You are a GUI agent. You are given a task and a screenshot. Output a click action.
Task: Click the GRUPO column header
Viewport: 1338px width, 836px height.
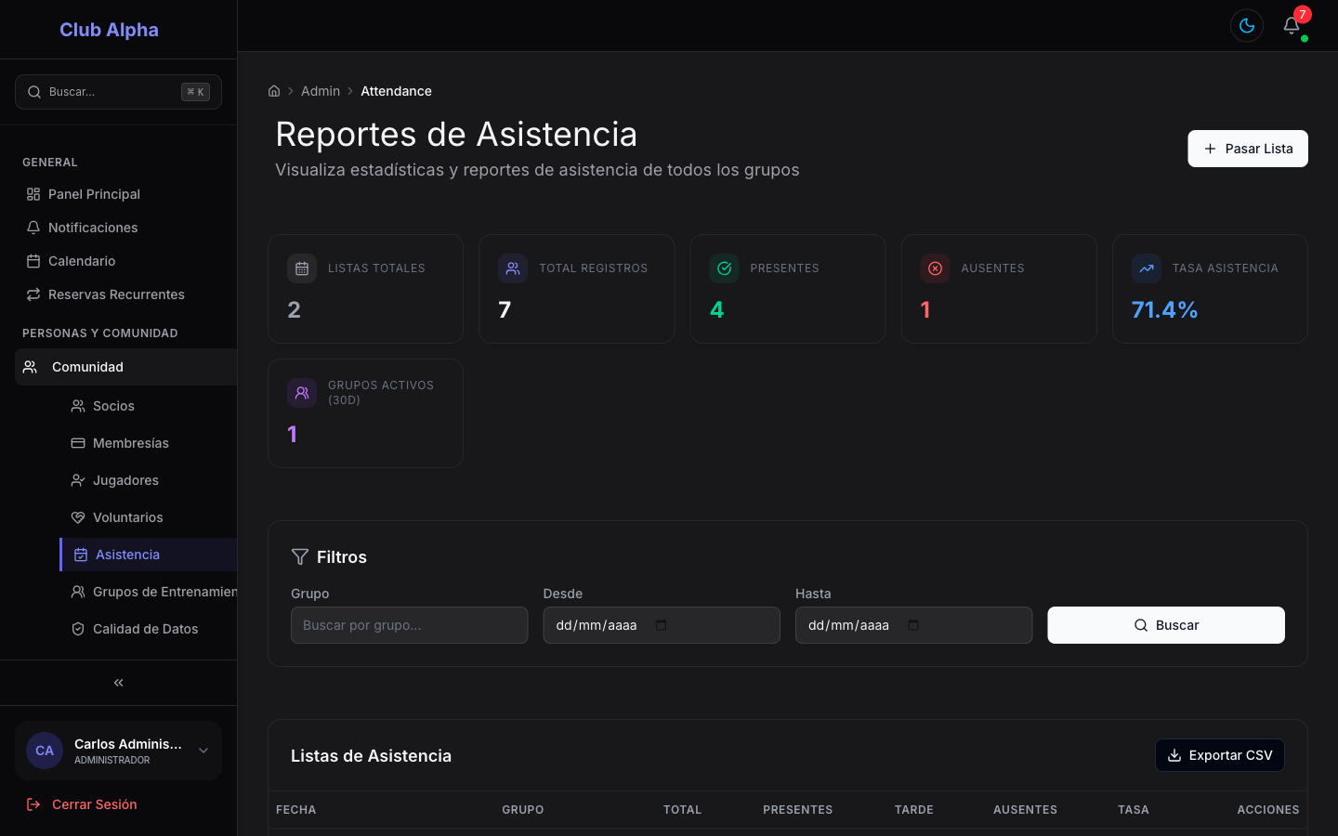(x=523, y=810)
